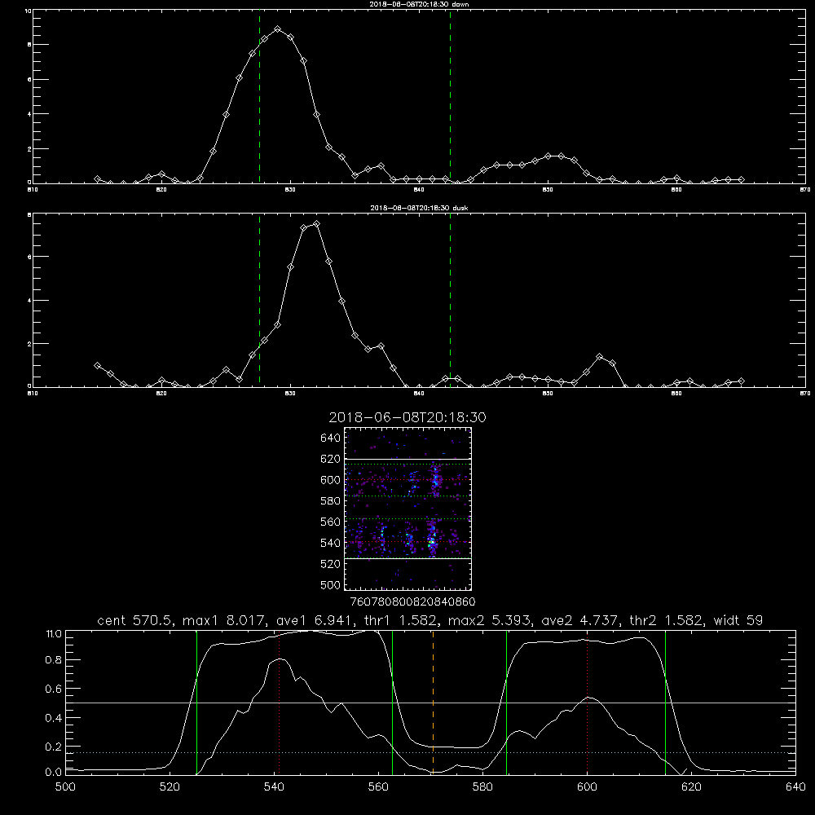Click the right green dashed line in dawn plot
This screenshot has height=815, width=815.
click(x=450, y=97)
